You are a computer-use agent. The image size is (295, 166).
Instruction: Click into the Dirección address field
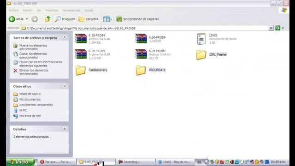[145, 28]
